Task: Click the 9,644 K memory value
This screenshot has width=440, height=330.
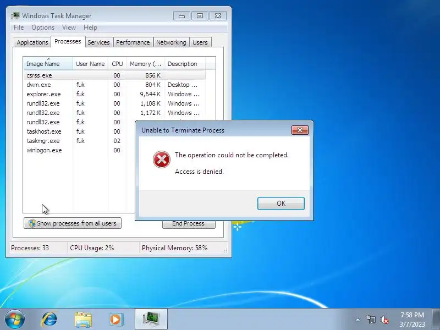Action: (x=150, y=94)
